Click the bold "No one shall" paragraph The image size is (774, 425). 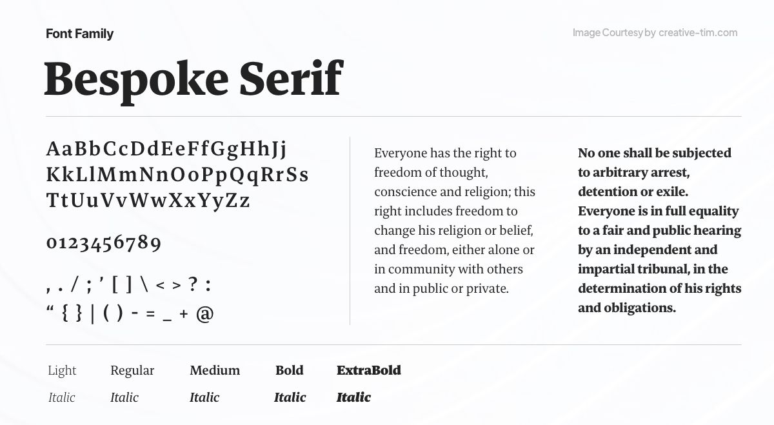(x=659, y=230)
